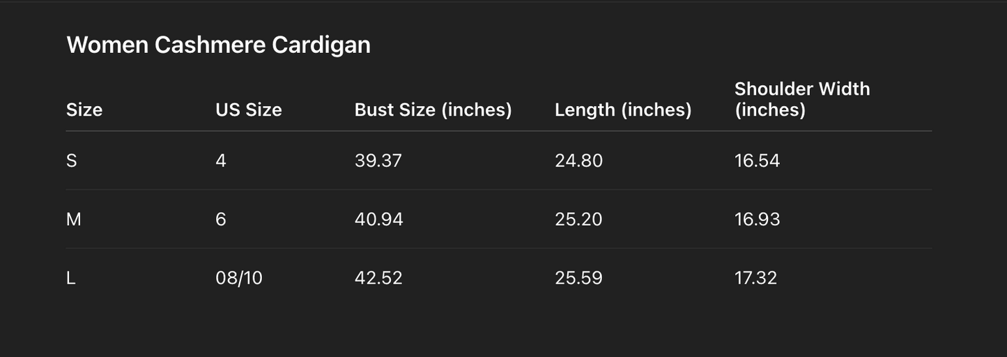1007x357 pixels.
Task: Select the US Size column header
Action: pyautogui.click(x=249, y=110)
